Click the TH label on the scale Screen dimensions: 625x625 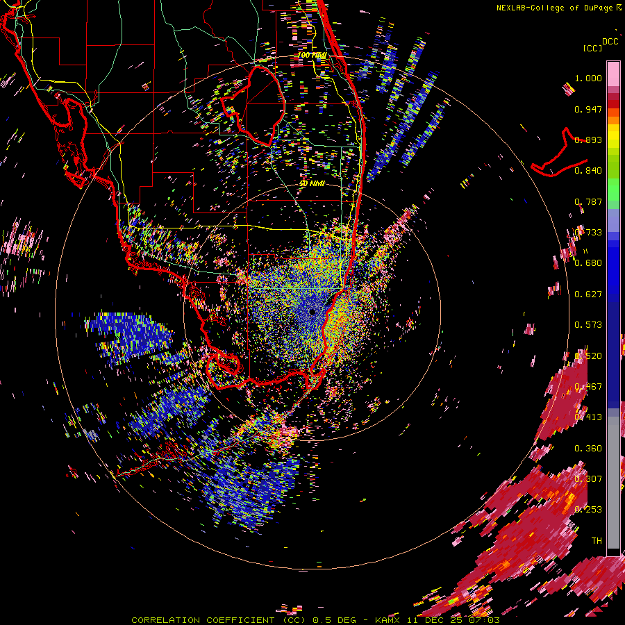(597, 541)
